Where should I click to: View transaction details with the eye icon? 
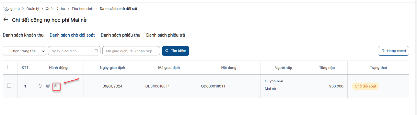point(56,86)
